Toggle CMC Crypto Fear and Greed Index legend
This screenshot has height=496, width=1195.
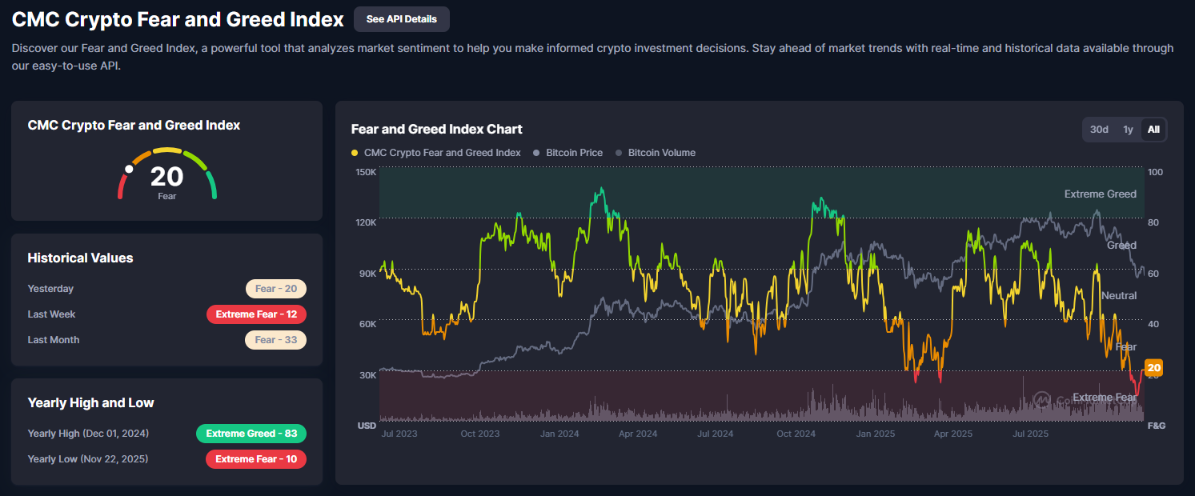pos(442,153)
